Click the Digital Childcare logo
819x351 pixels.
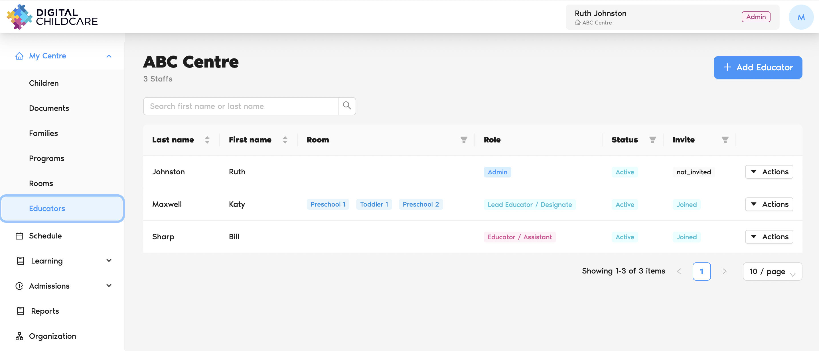click(x=52, y=17)
